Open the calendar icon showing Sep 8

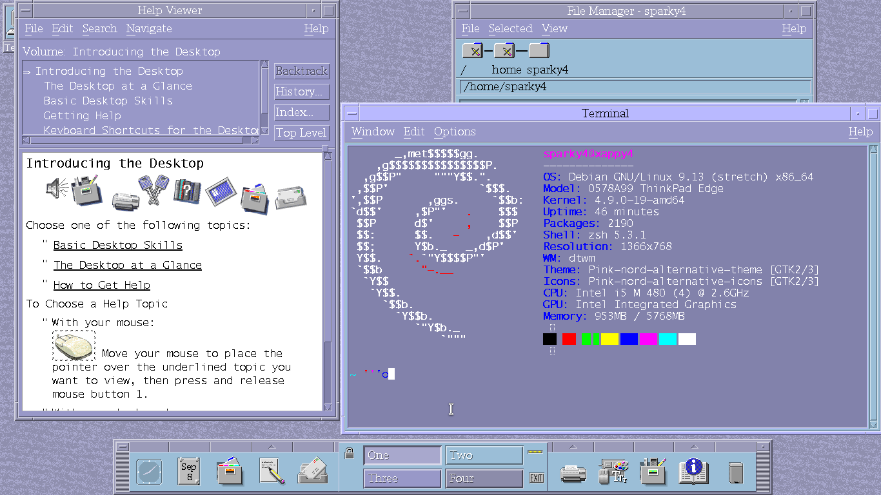pyautogui.click(x=188, y=472)
